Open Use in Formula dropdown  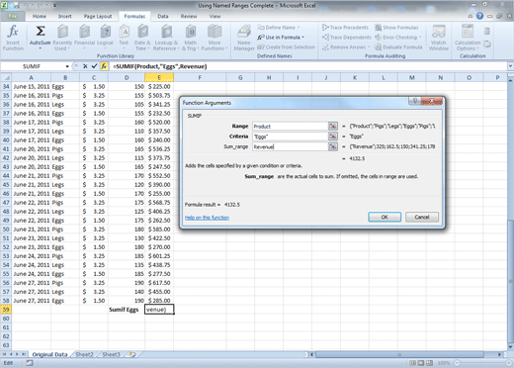tap(281, 38)
